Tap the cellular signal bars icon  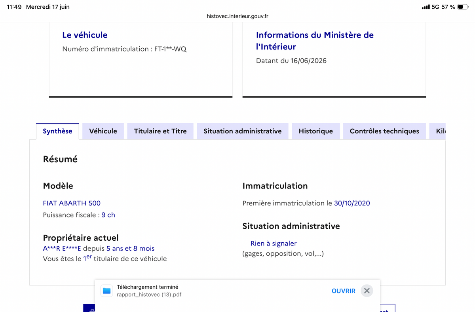(x=426, y=7)
